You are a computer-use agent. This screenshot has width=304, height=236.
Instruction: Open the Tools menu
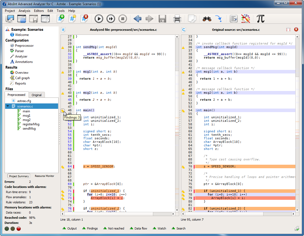coord(61,11)
